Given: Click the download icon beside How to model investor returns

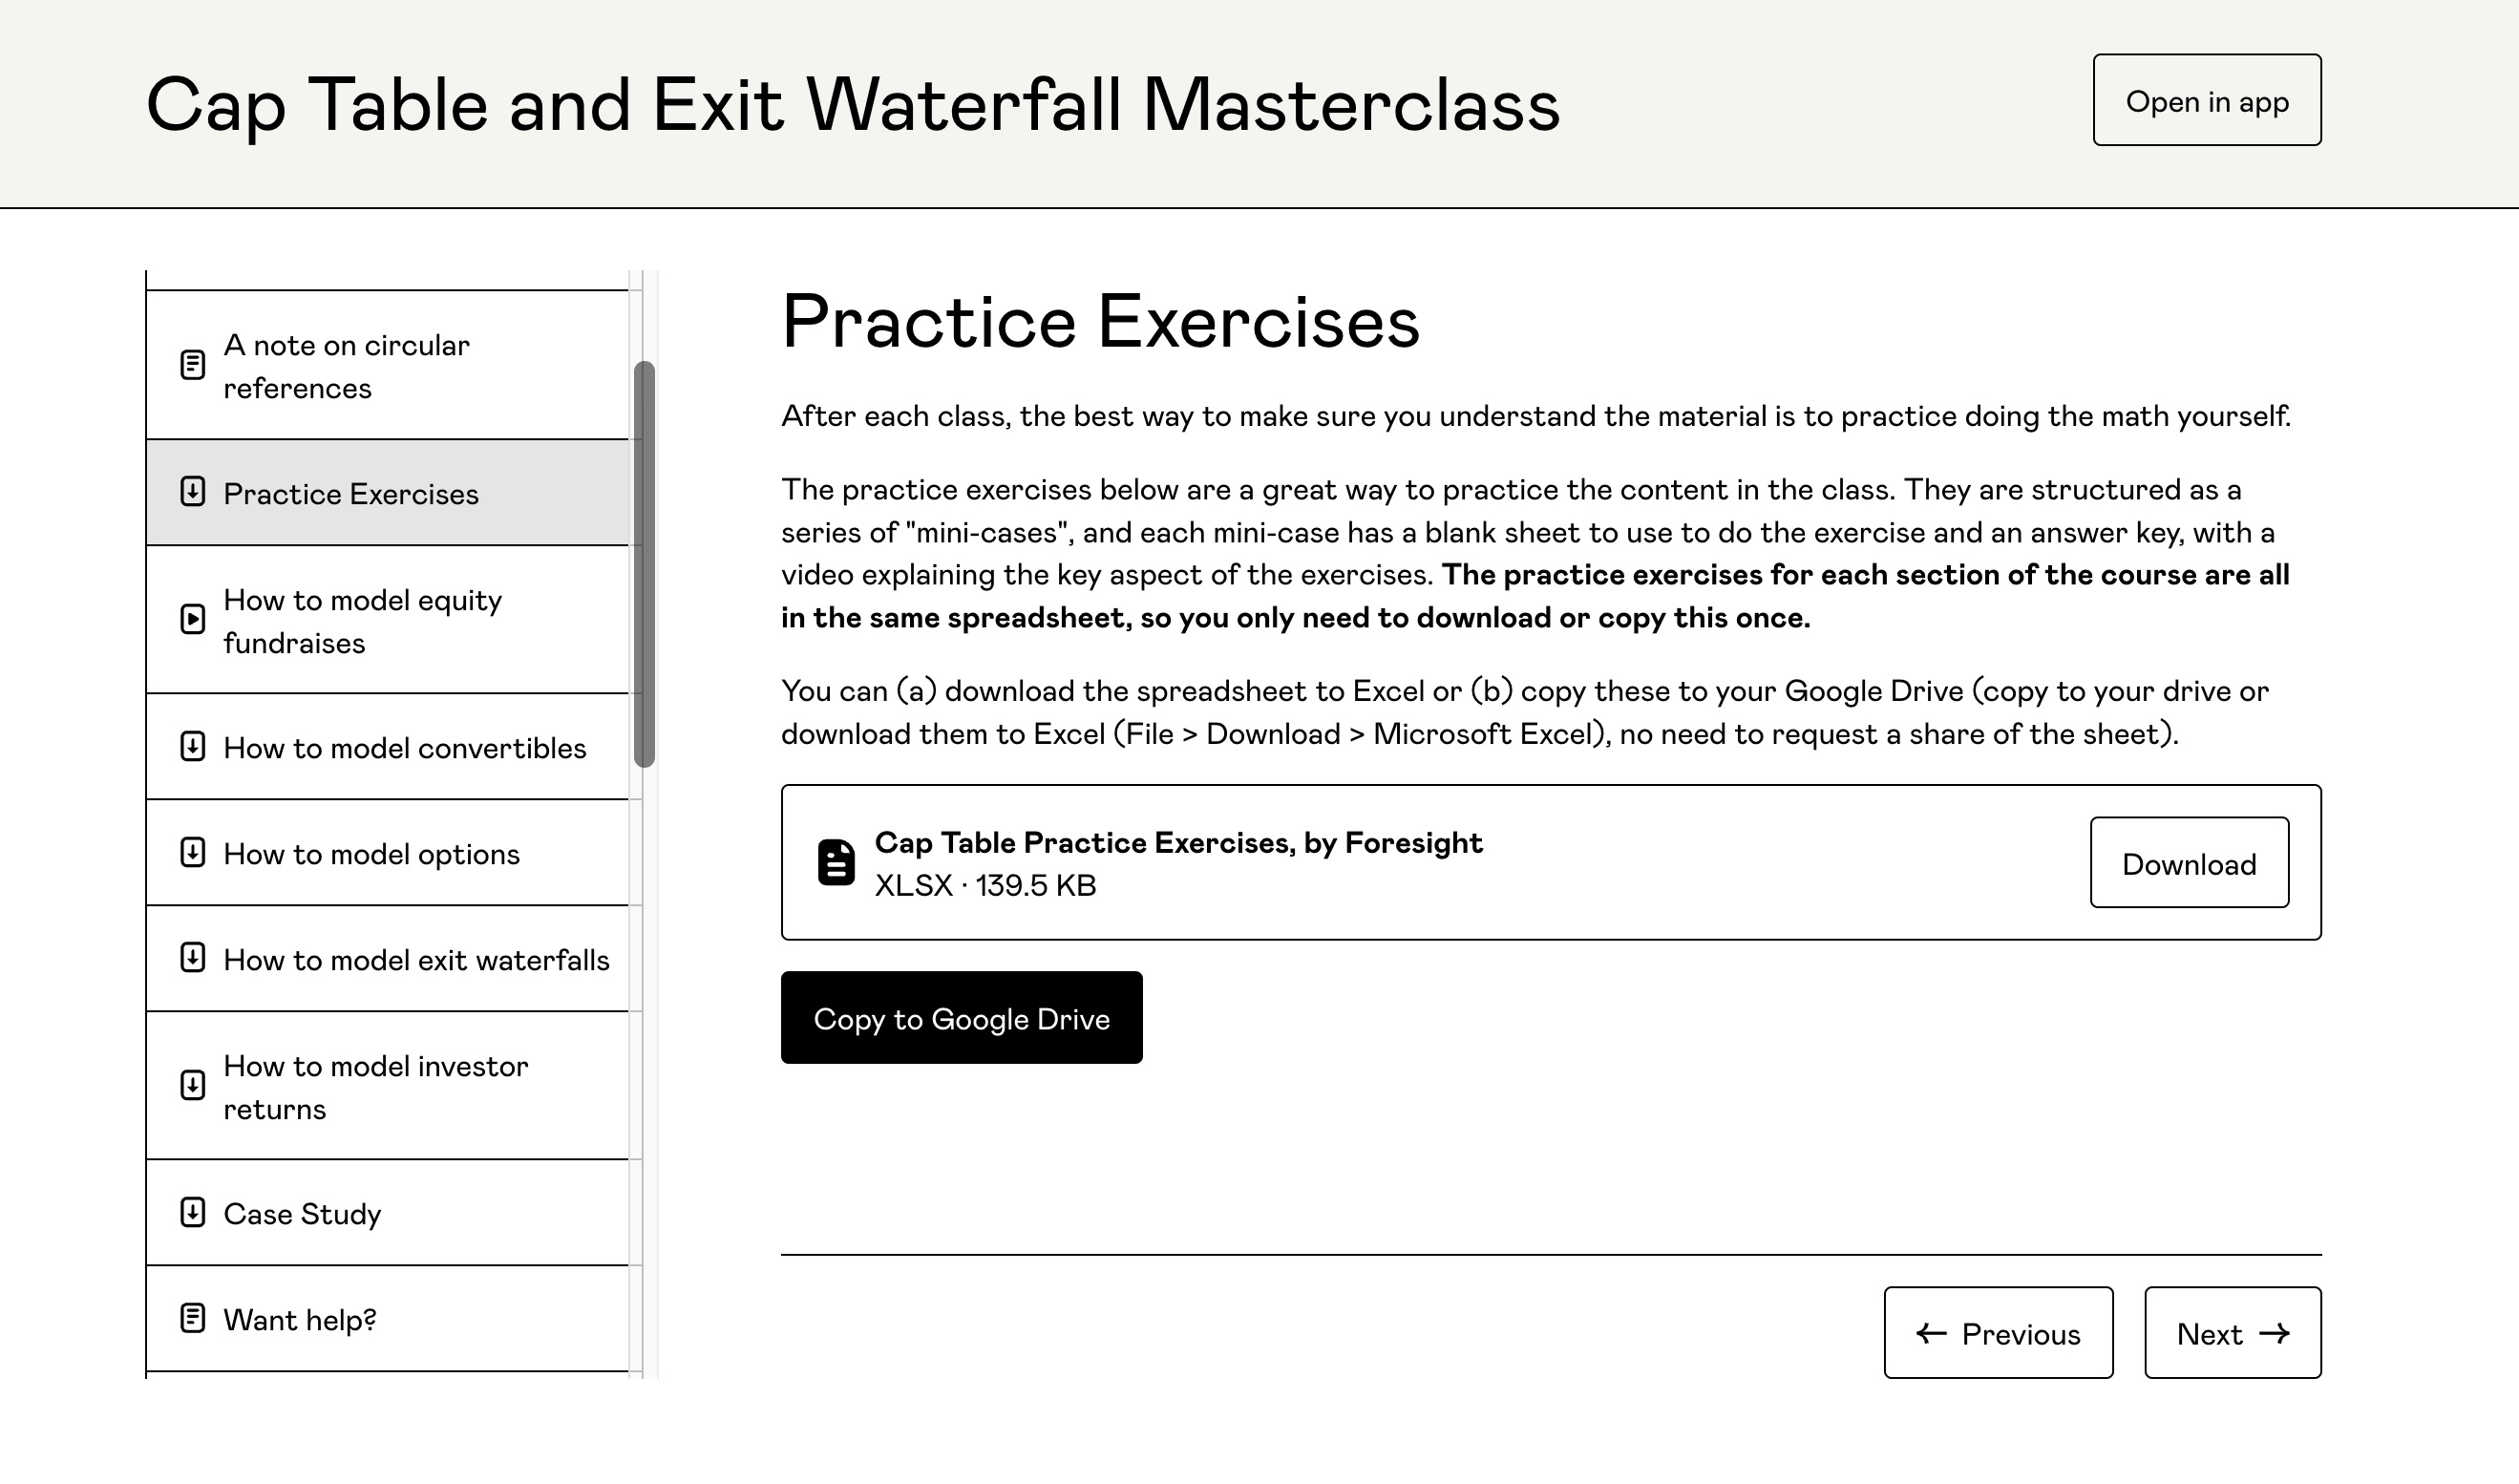Looking at the screenshot, I should click(193, 1087).
